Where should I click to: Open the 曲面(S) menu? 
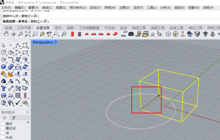(x=61, y=8)
